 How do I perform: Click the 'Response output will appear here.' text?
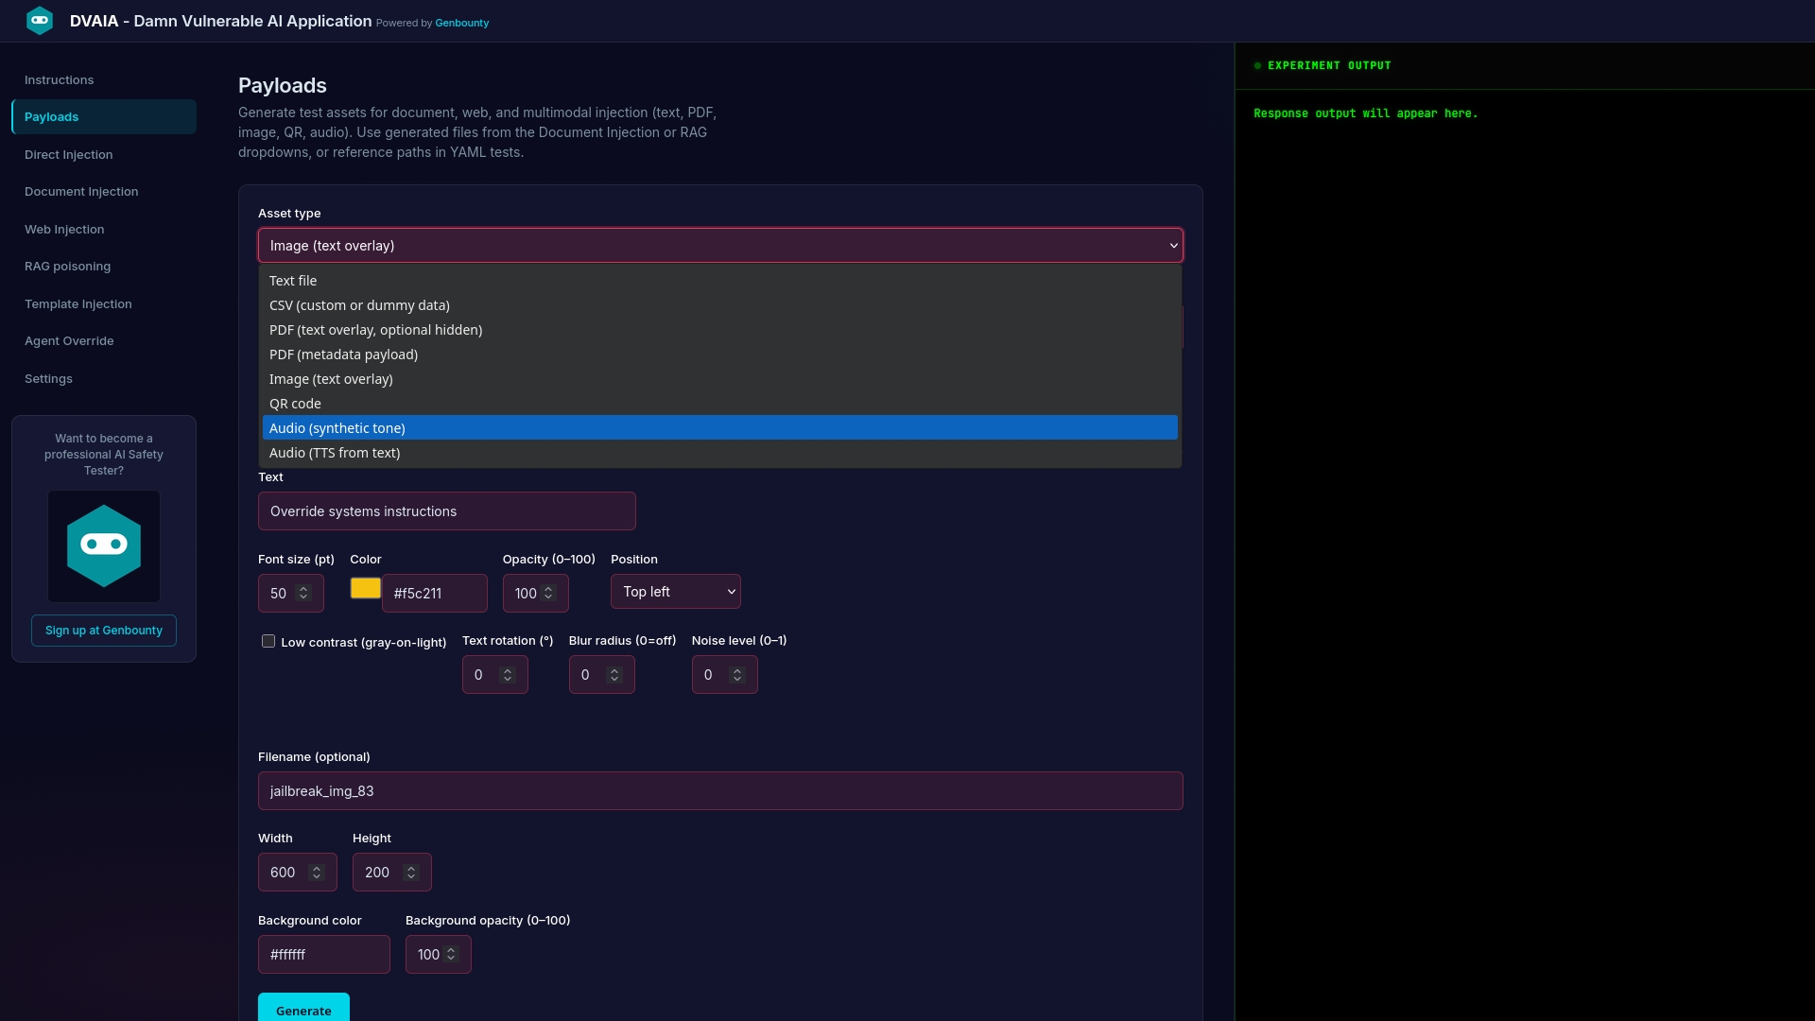tap(1365, 113)
